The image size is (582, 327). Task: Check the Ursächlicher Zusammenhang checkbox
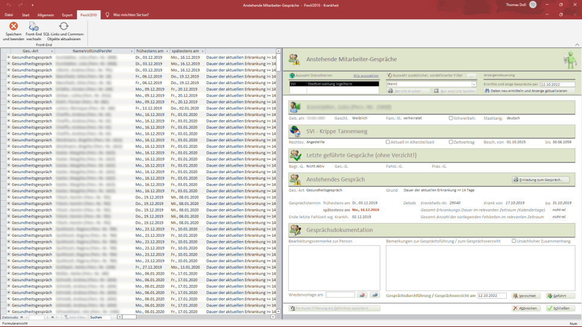coord(514,241)
